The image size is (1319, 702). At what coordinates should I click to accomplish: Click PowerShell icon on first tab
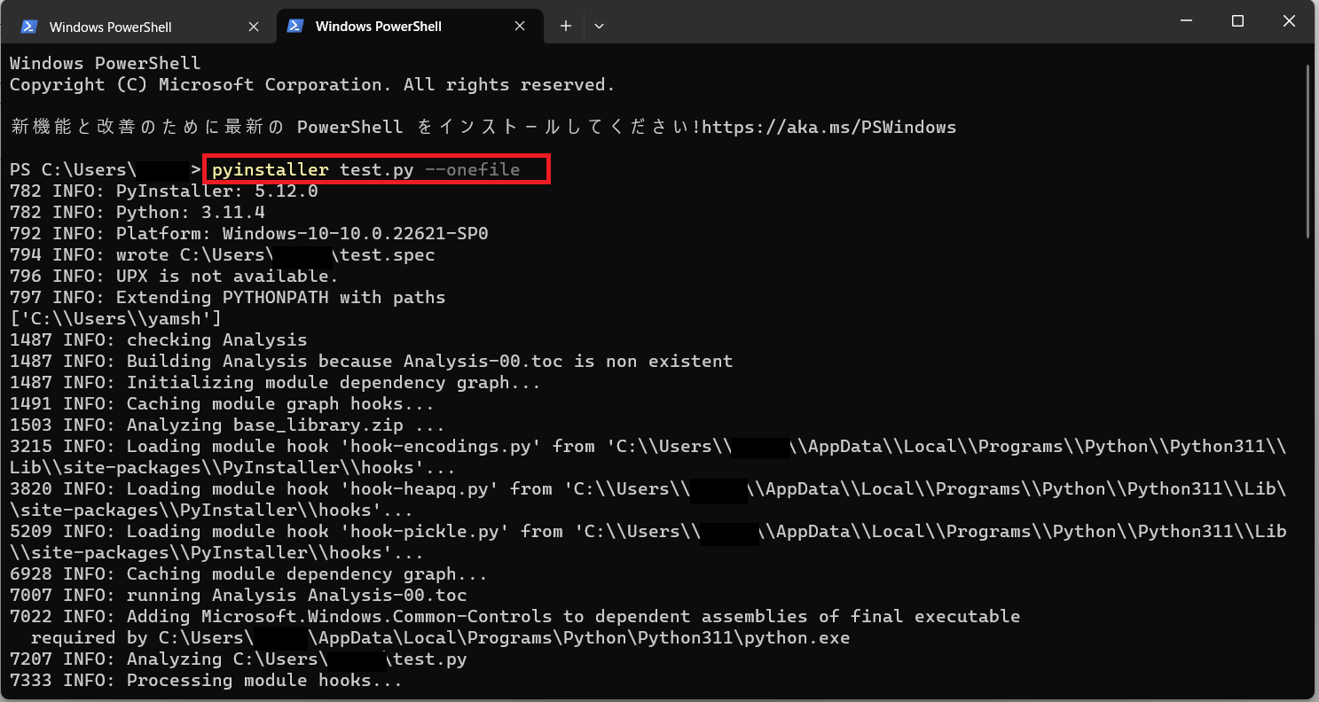29,27
